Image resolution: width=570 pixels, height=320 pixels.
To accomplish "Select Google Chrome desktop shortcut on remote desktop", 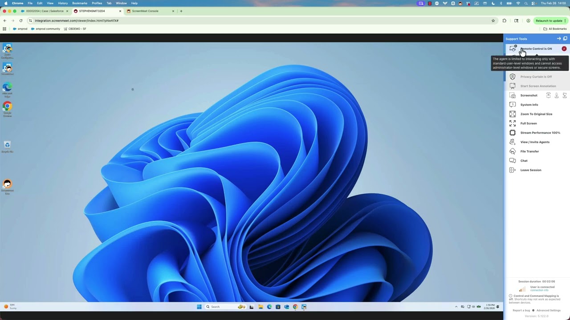I will (7, 109).
